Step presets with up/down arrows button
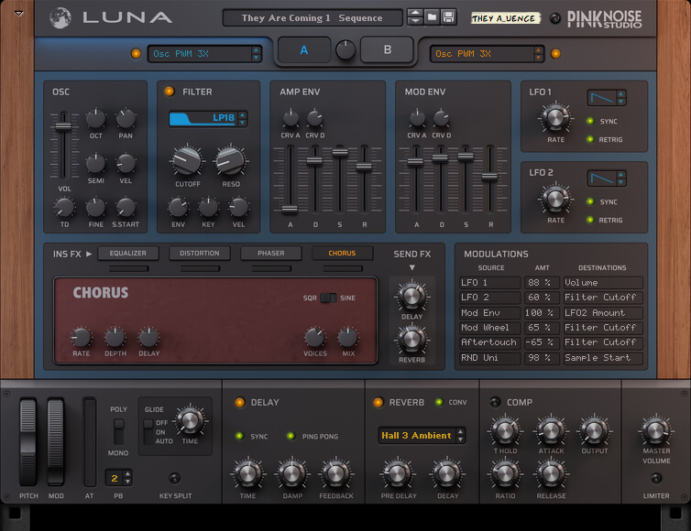This screenshot has height=531, width=691. (x=414, y=17)
